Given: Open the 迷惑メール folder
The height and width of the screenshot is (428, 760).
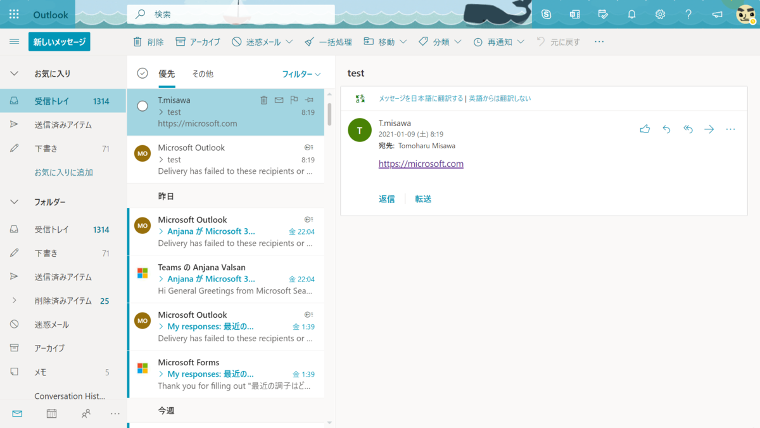Looking at the screenshot, I should [63, 325].
